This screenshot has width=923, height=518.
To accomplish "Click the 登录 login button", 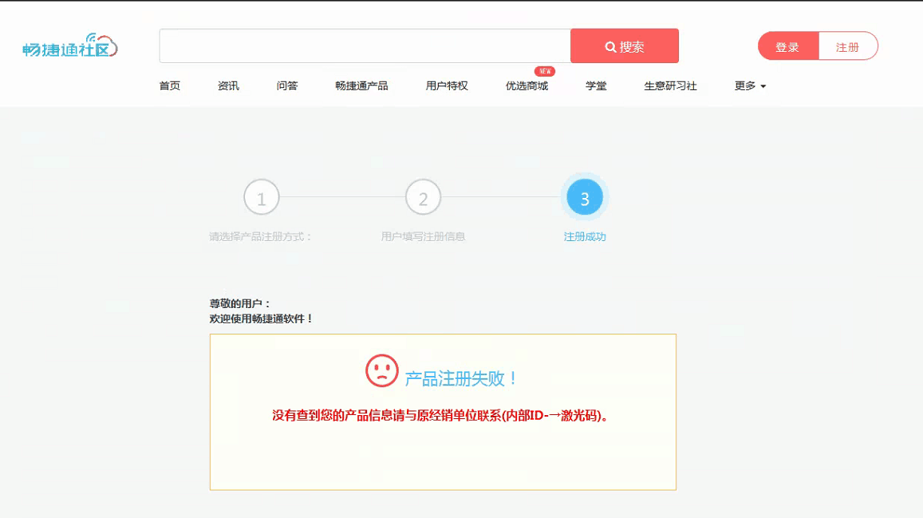I will point(788,46).
